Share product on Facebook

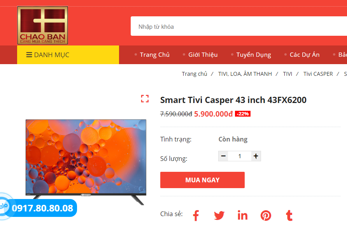click(x=196, y=215)
